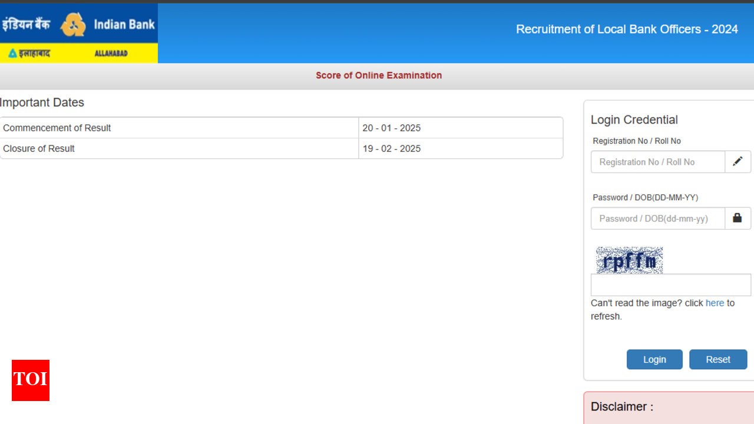Click the date 19 - 02 - 2025
754x424 pixels.
391,148
